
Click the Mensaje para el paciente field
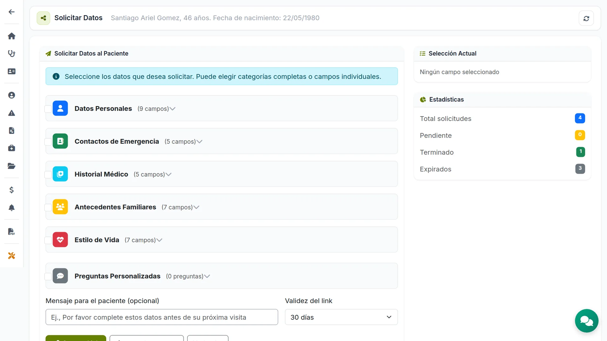[162, 317]
